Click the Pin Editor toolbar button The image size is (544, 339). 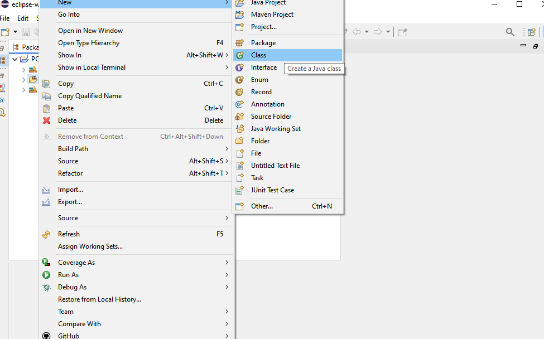click(x=402, y=32)
